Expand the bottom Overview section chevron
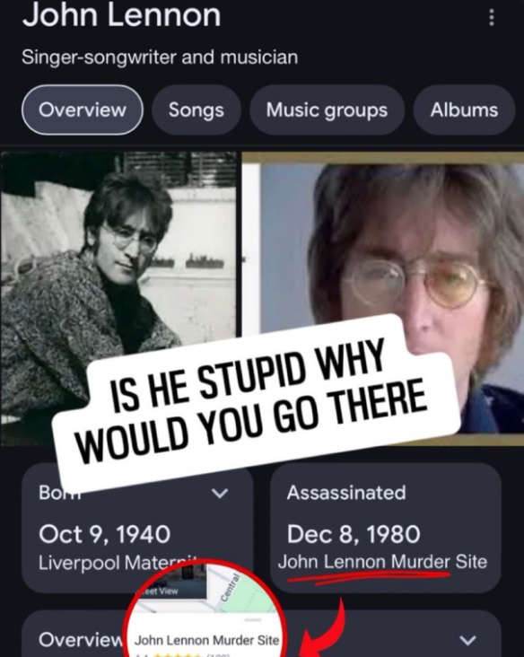This screenshot has width=524, height=657. [x=467, y=640]
